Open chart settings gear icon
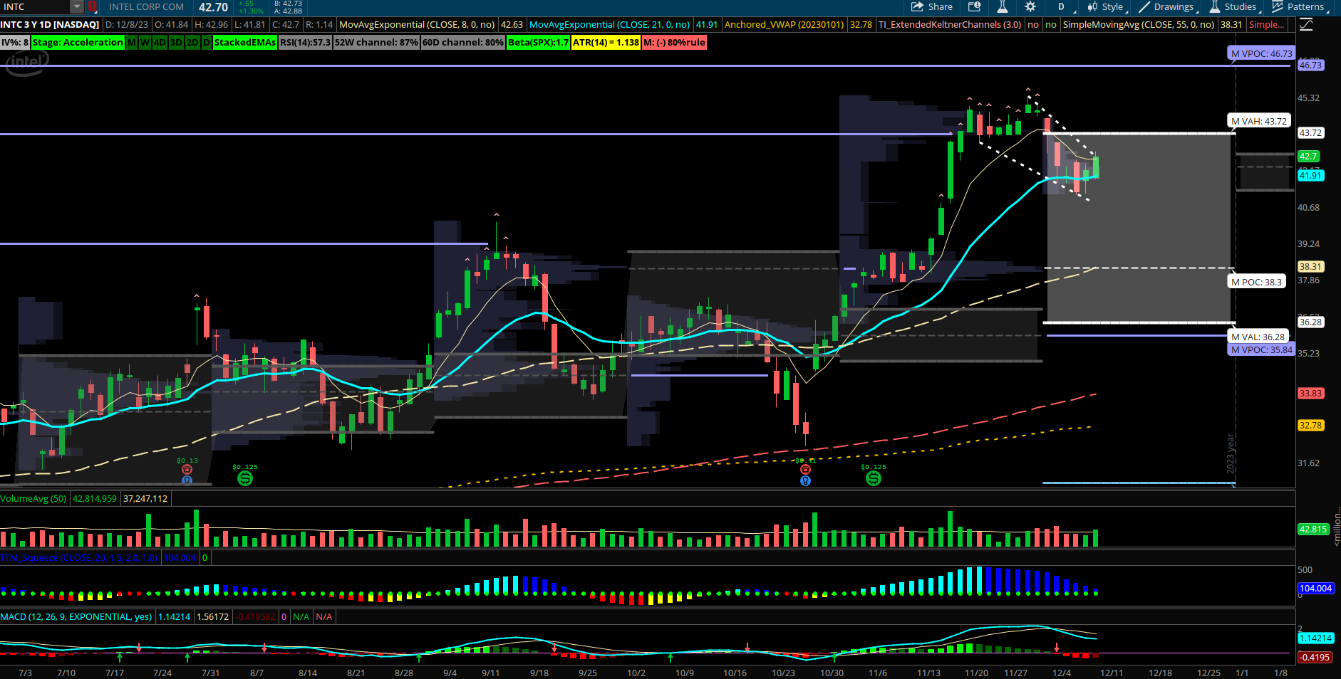The height and width of the screenshot is (679, 1341). coord(1030,7)
